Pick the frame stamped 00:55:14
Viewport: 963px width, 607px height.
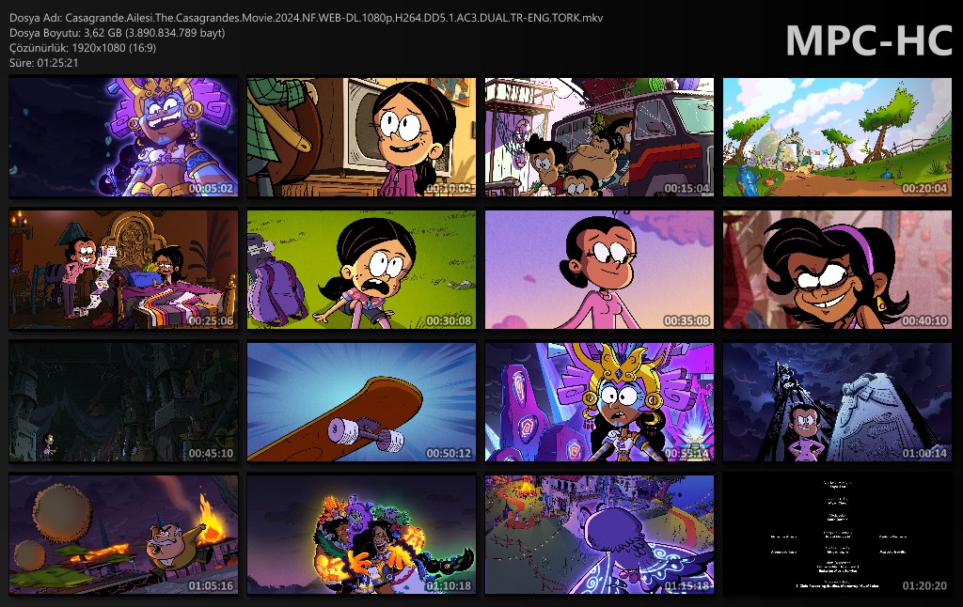pyautogui.click(x=599, y=402)
